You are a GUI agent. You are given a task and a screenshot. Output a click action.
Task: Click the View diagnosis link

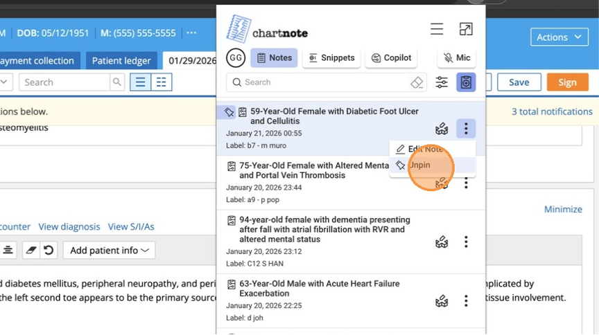[69, 226]
